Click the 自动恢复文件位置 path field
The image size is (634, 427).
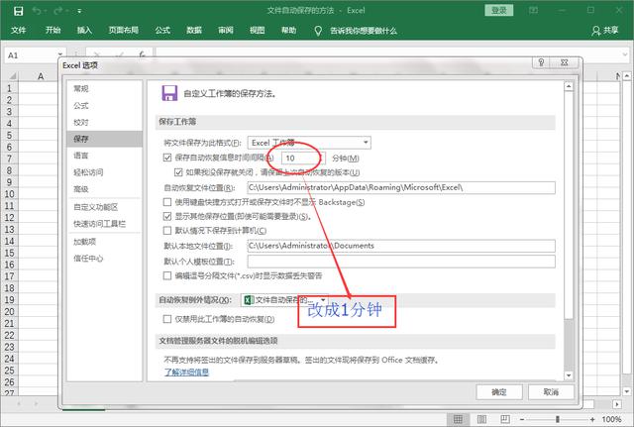click(x=401, y=187)
